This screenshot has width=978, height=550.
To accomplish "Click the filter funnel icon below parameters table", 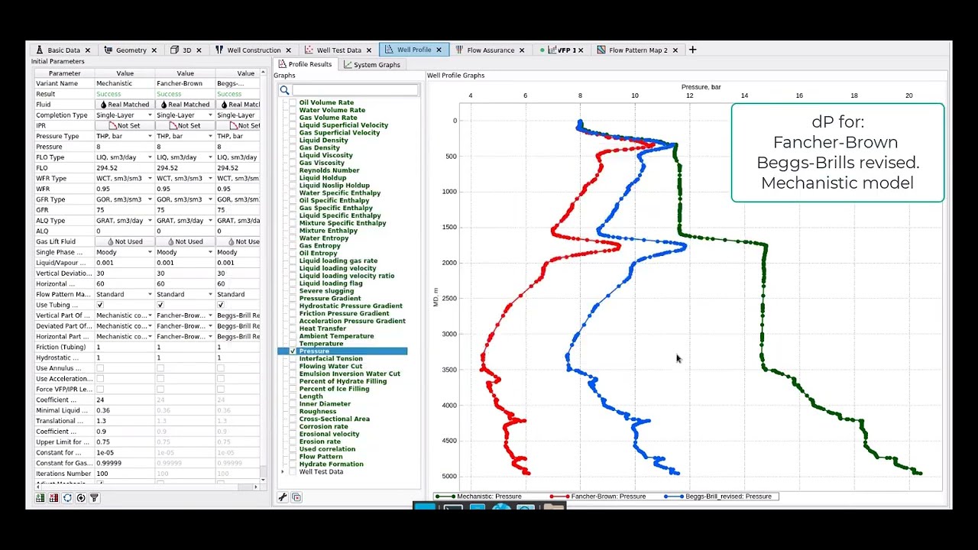I will (95, 498).
